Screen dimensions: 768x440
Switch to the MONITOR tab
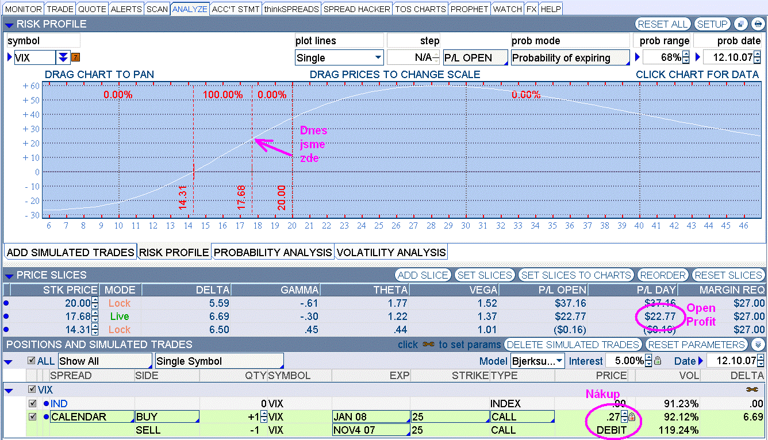click(x=24, y=9)
